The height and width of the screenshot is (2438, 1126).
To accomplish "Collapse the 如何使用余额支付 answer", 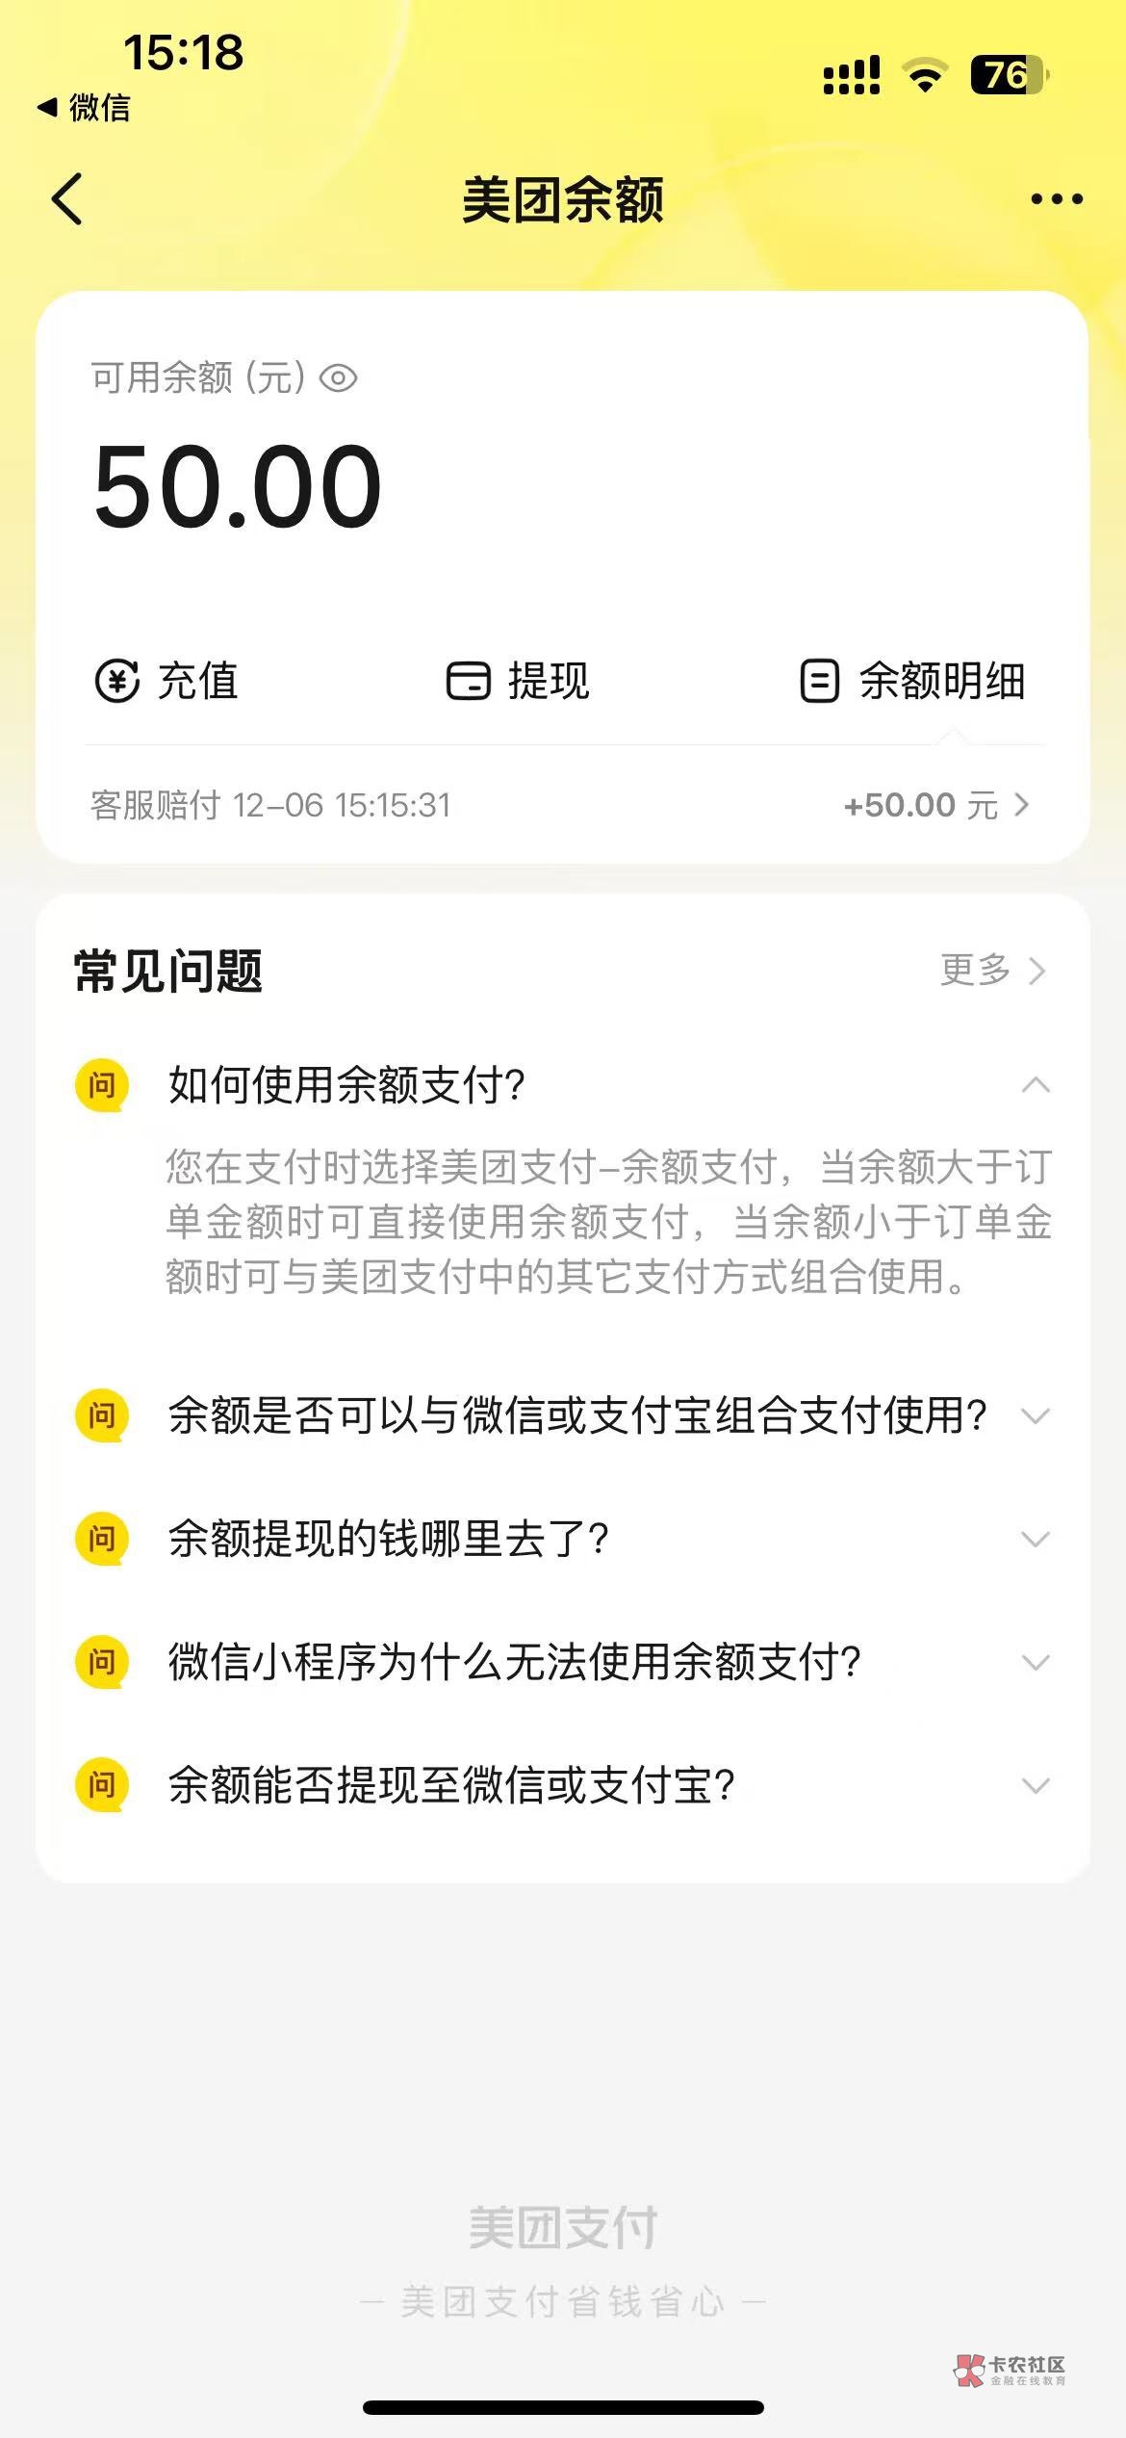I will point(1035,1085).
